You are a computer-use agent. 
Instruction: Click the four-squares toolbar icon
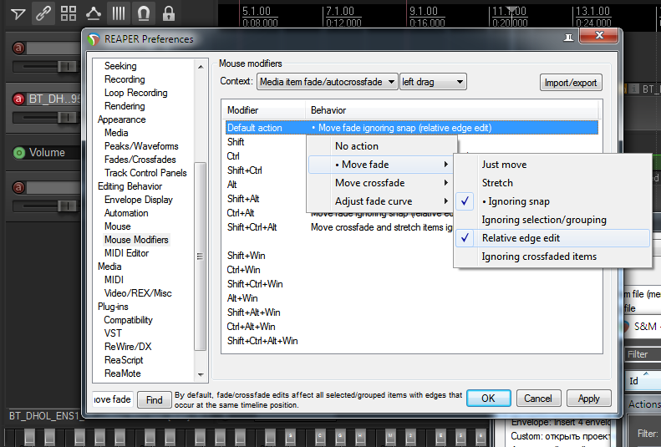click(69, 13)
